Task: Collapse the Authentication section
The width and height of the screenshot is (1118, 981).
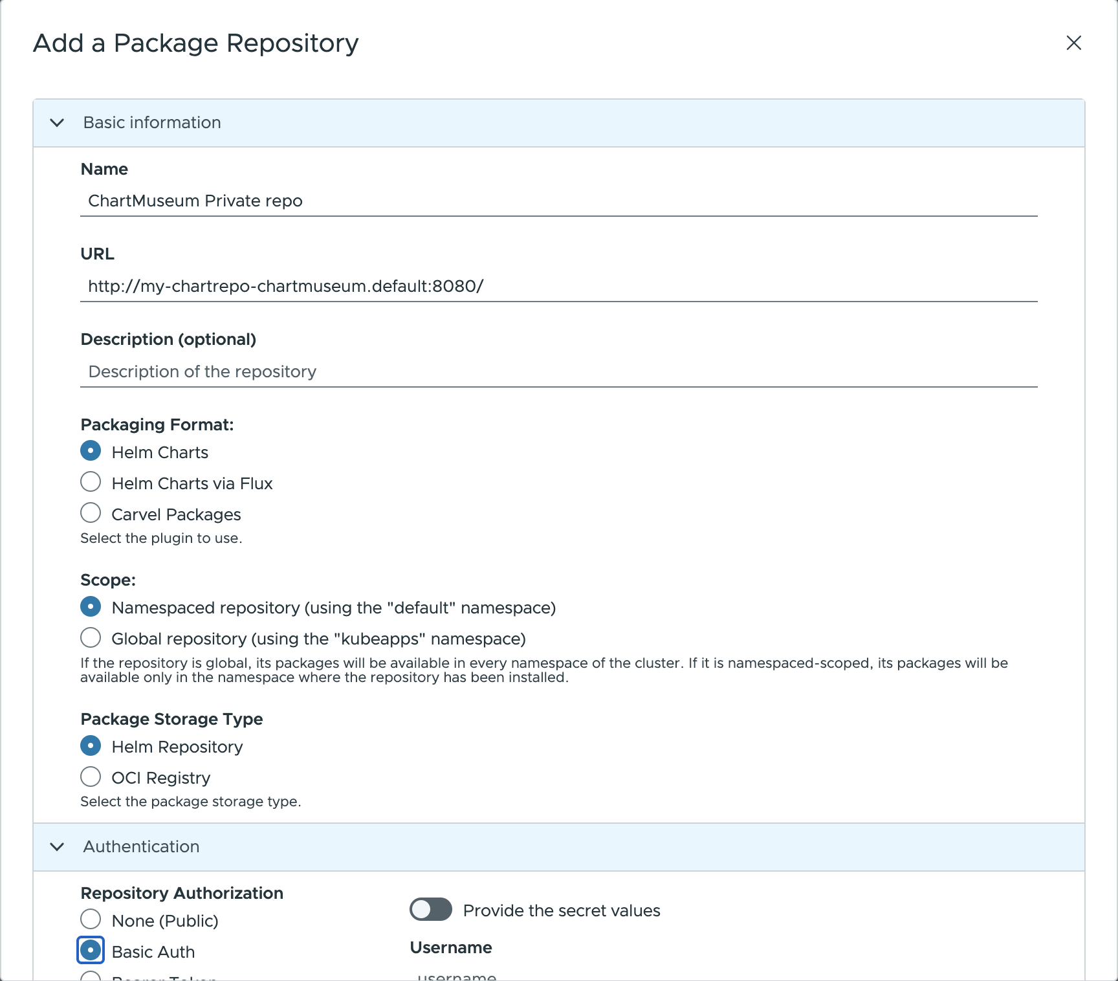Action: click(57, 848)
